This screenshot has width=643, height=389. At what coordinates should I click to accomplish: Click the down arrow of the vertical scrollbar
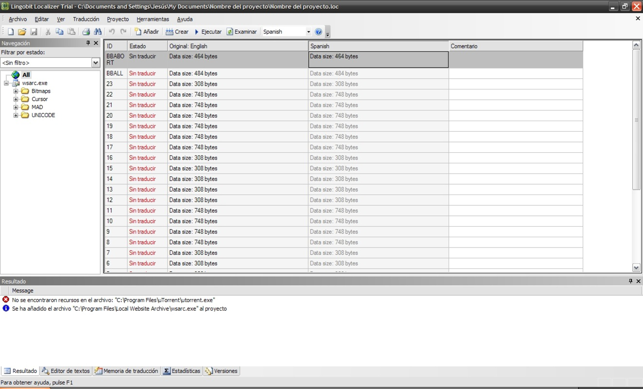click(x=636, y=267)
